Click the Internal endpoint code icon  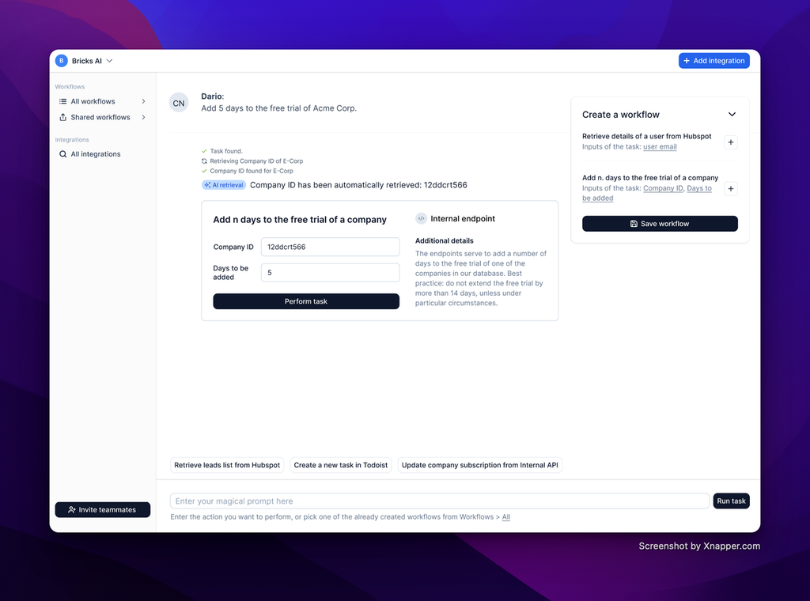pyautogui.click(x=421, y=218)
